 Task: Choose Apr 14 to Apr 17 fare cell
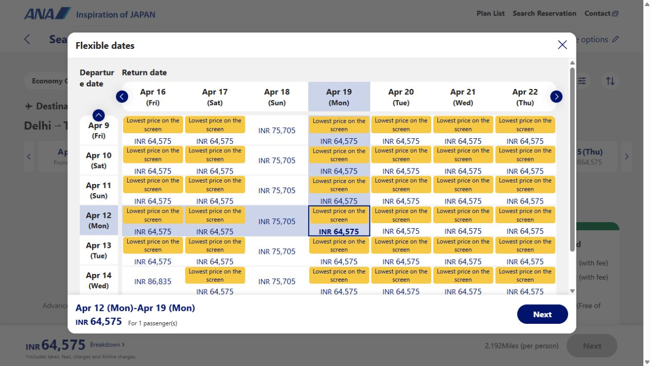tap(215, 281)
